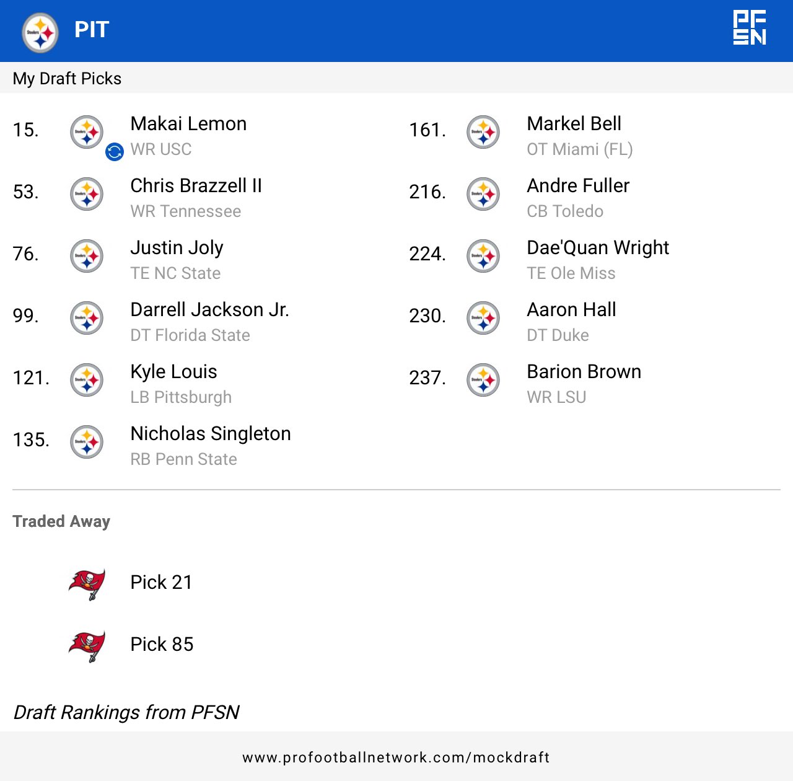Click the Steelers logo beside pick 121

click(87, 380)
